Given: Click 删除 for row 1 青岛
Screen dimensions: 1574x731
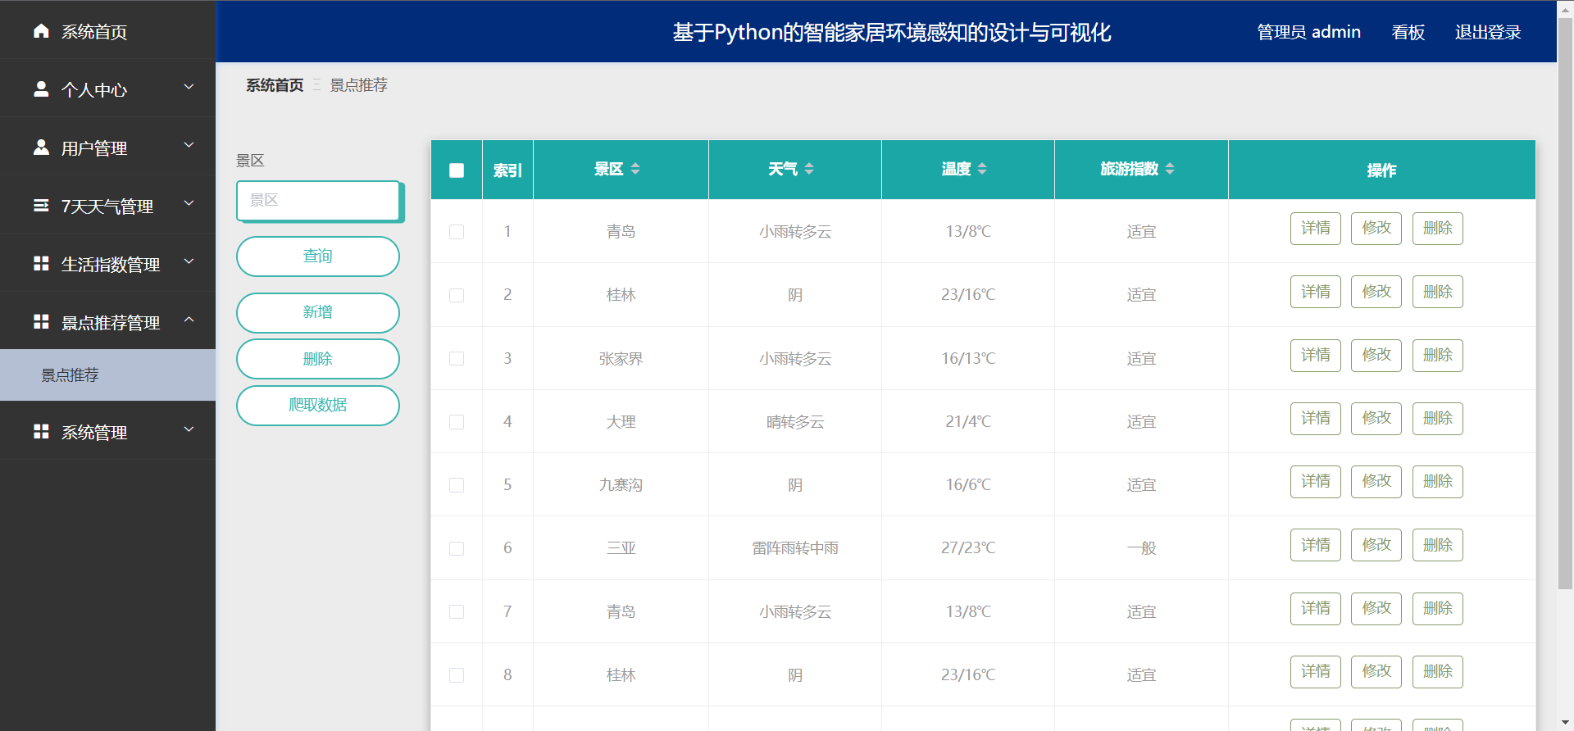Looking at the screenshot, I should pos(1438,229).
